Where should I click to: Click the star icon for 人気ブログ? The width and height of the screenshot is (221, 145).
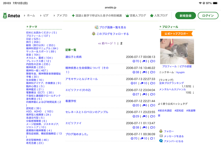click(152, 15)
